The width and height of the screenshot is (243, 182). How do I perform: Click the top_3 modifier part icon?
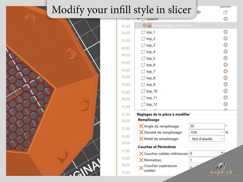143,45
